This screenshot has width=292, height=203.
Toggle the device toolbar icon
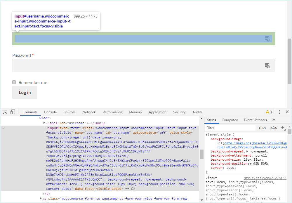point(13,112)
